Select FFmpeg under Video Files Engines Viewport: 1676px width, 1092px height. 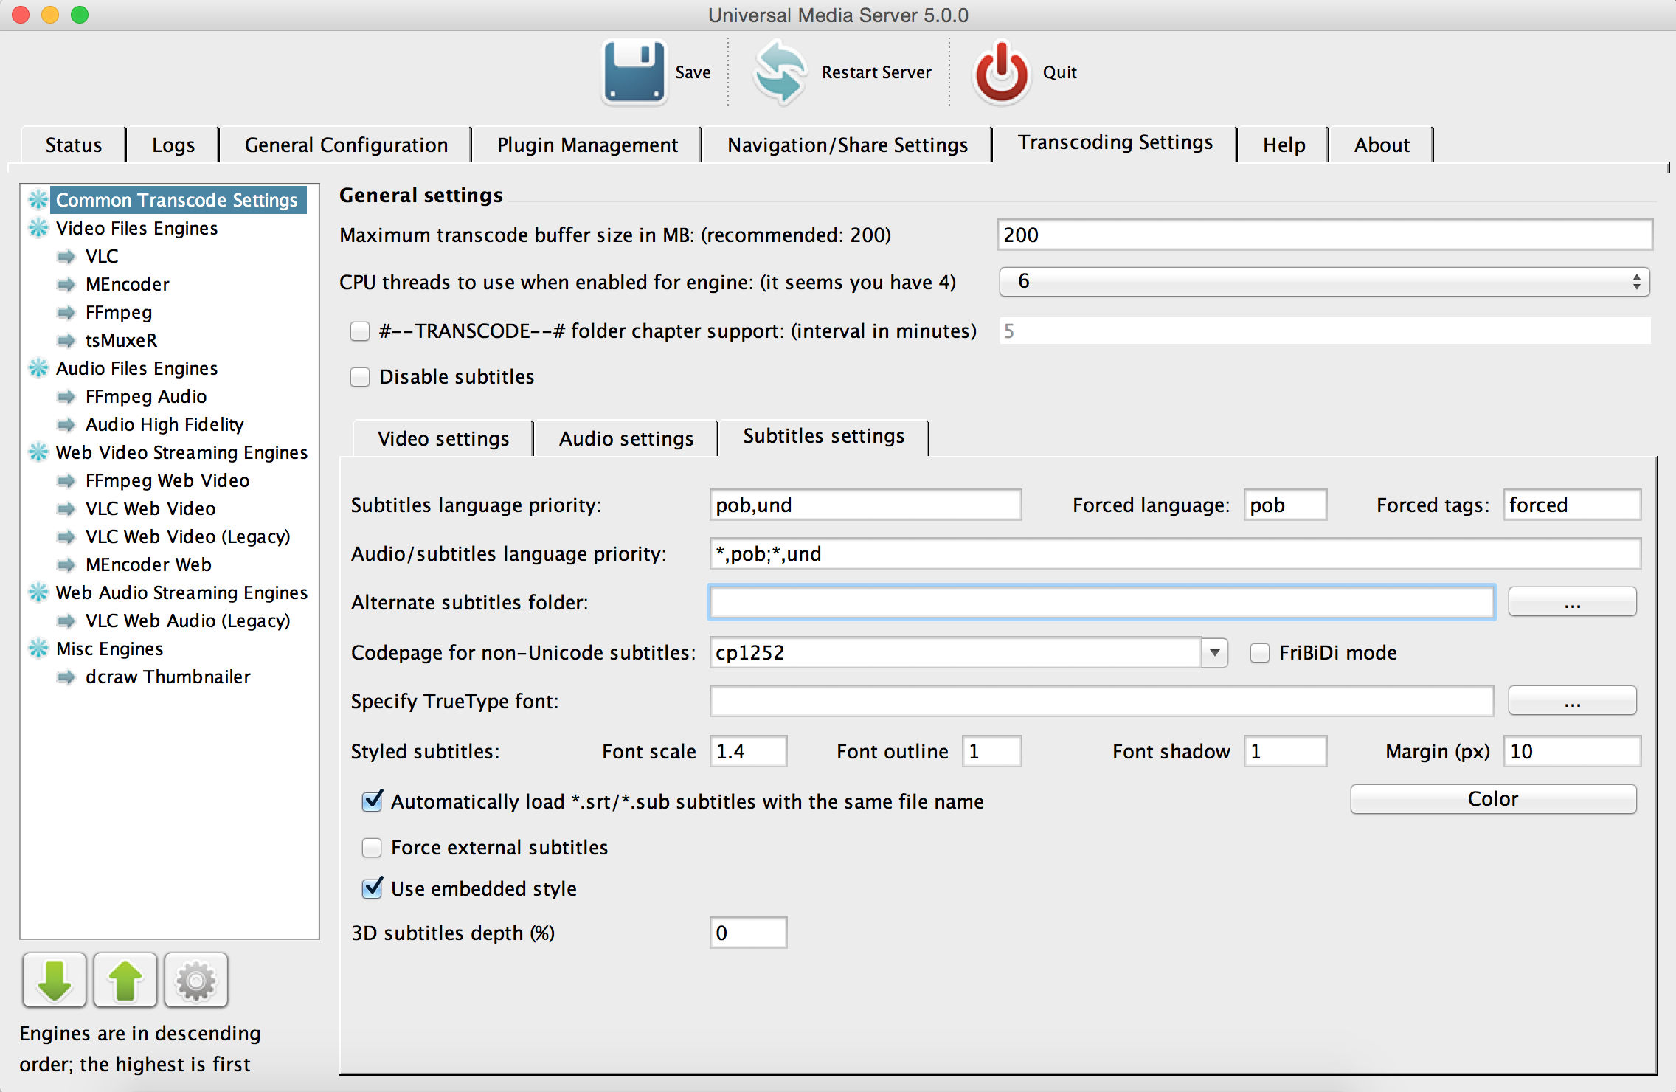tap(119, 312)
